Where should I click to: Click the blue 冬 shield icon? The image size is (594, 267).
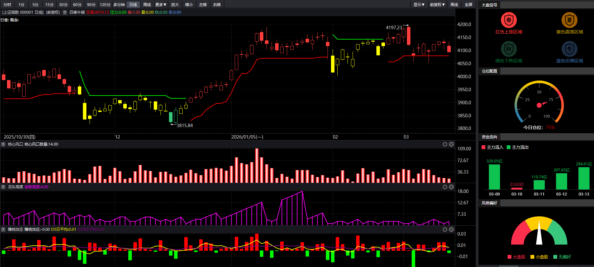570,49
